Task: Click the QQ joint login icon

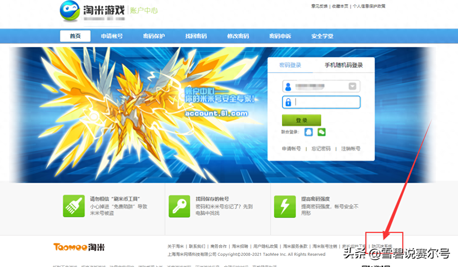Action: pyautogui.click(x=308, y=132)
